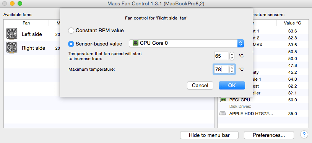Click the Left side fan icon
Viewport: 312px width, 143px height.
click(12, 34)
